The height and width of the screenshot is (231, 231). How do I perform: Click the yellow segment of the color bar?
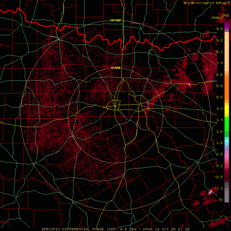click(x=227, y=110)
